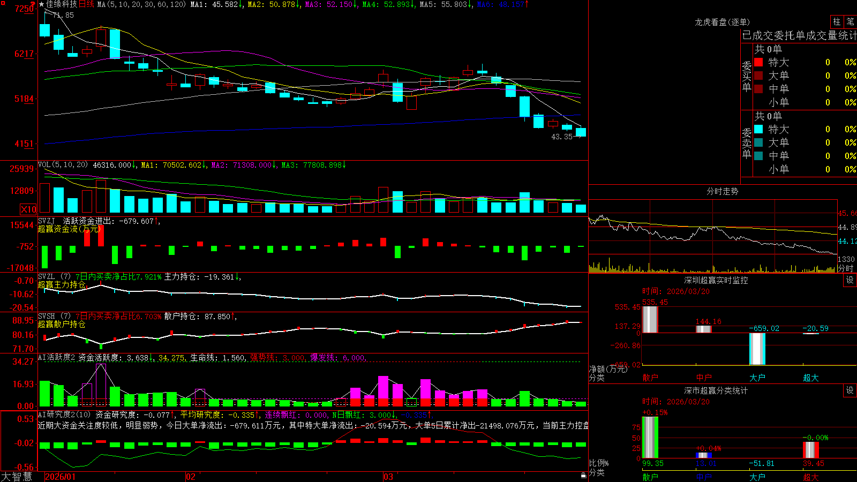
Task: Click the 大户 cyan bar in 深圳超赢实时监控
Action: point(757,349)
